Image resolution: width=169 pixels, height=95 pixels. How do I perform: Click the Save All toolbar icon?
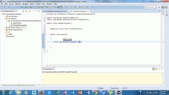point(14,7)
